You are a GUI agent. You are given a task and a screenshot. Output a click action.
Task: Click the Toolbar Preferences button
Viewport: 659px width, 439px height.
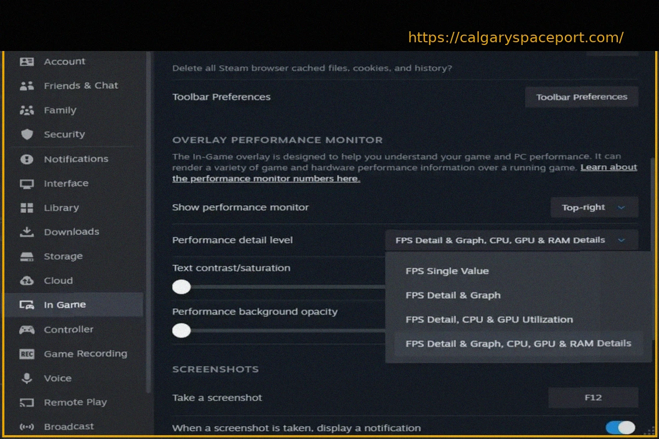coord(582,97)
